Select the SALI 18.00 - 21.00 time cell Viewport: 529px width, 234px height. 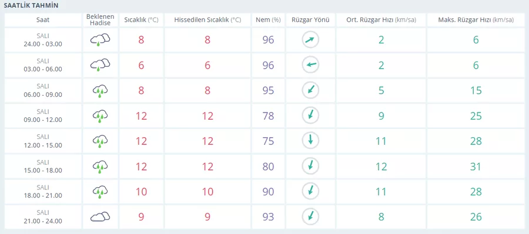pos(43,191)
